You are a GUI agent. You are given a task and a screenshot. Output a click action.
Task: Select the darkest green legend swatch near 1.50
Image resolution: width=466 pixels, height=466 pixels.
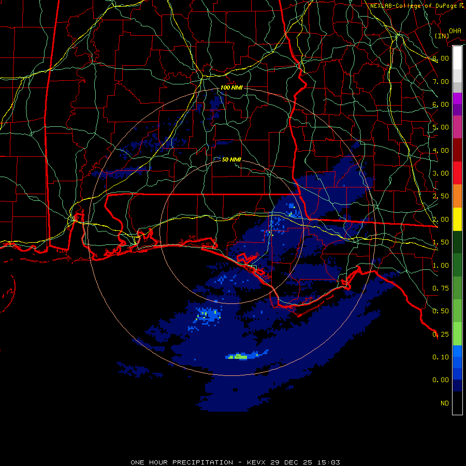point(457,242)
